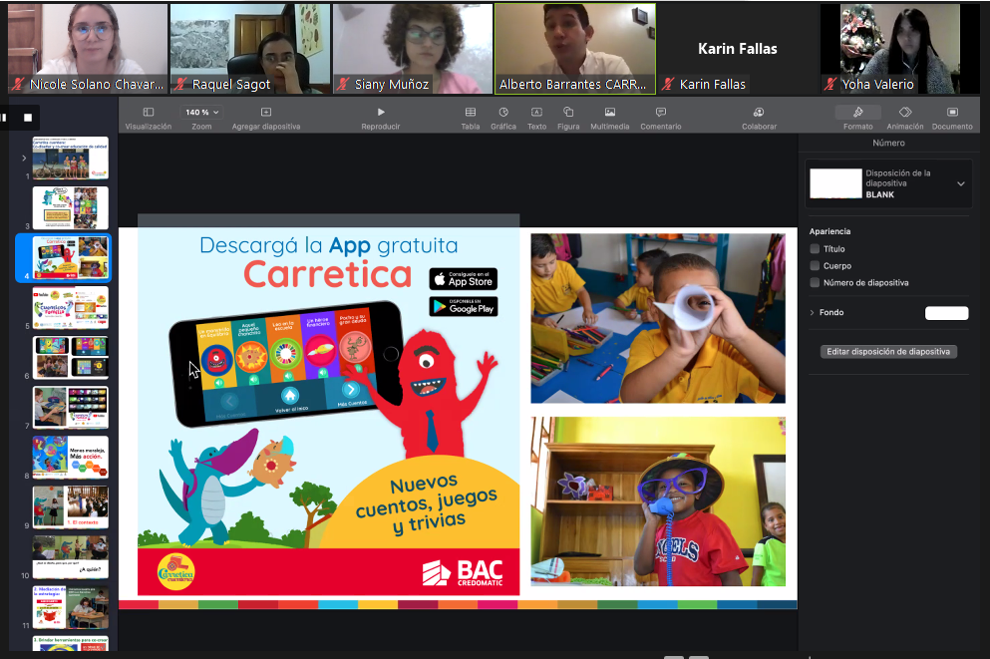Open the Colaborar sharing option
The height and width of the screenshot is (659, 990).
[x=759, y=118]
